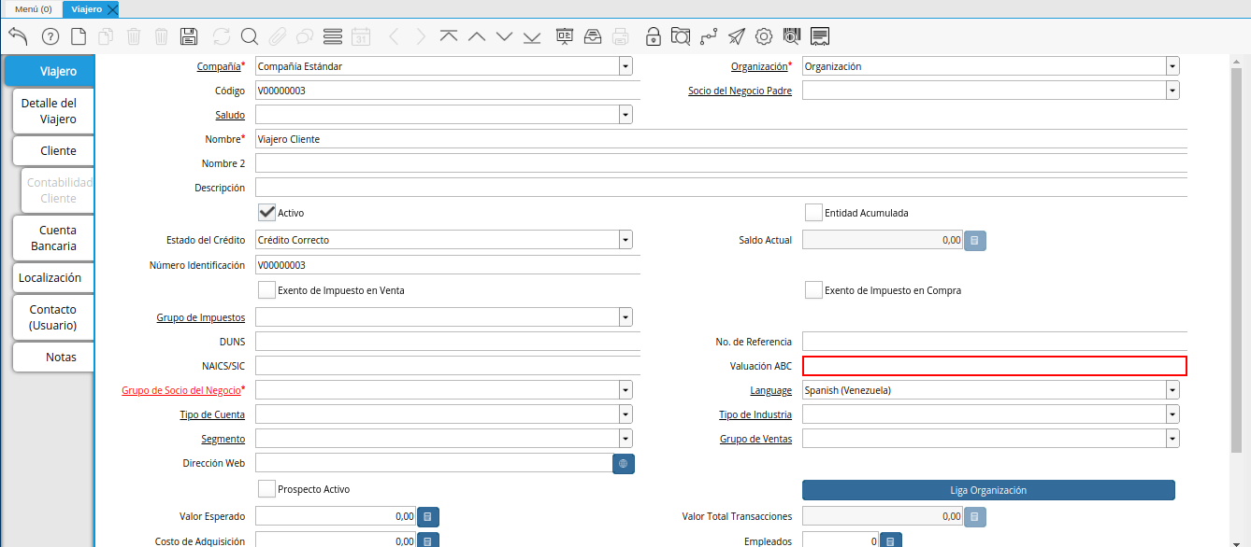The height and width of the screenshot is (547, 1251).
Task: Click into the Valuación ABC field
Action: [994, 366]
